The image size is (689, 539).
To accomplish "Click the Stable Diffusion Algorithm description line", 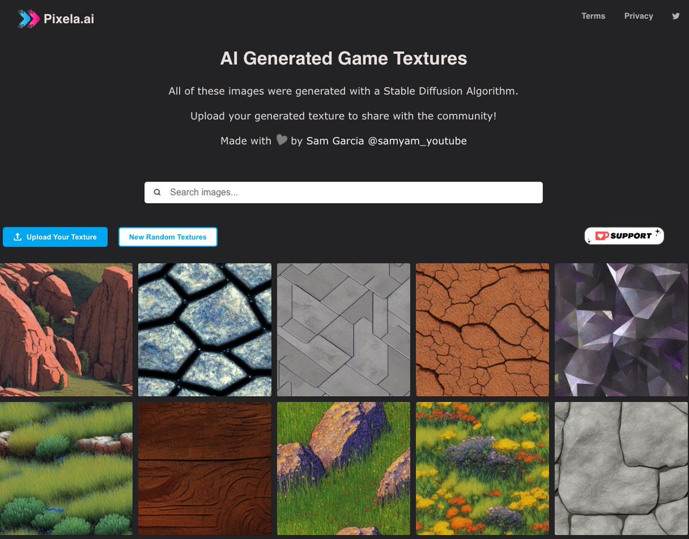I will (x=343, y=91).
